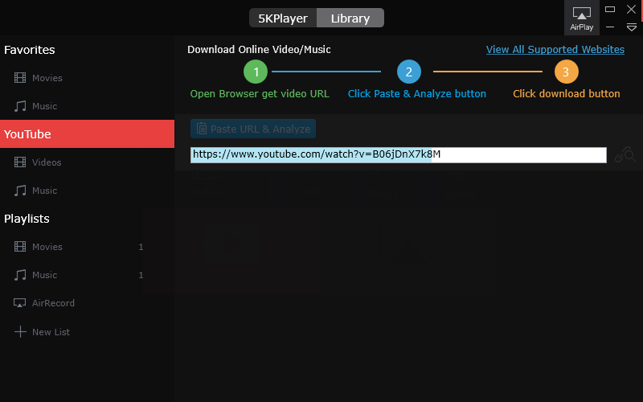Image resolution: width=643 pixels, height=402 pixels.
Task: Click the plus icon beside New List
Action: coord(20,332)
